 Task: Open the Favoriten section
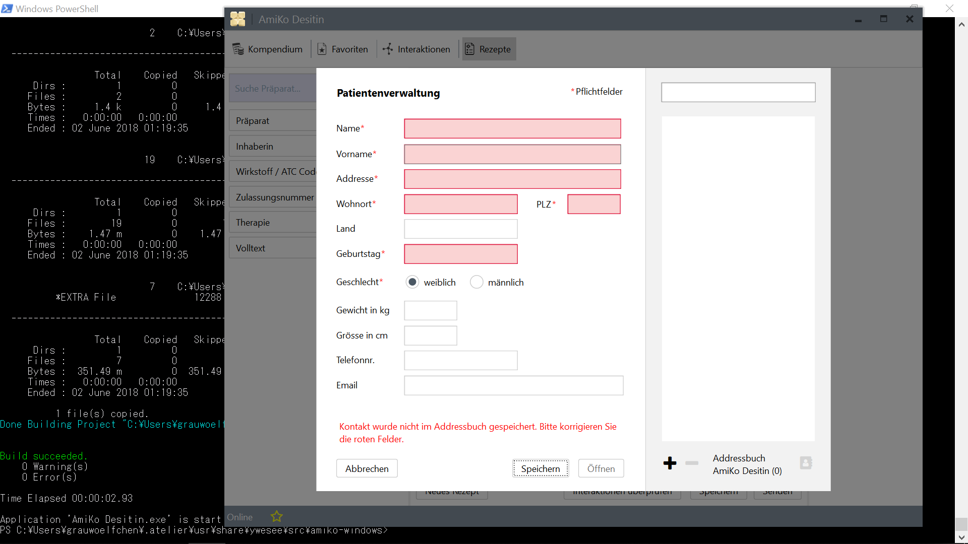click(342, 49)
